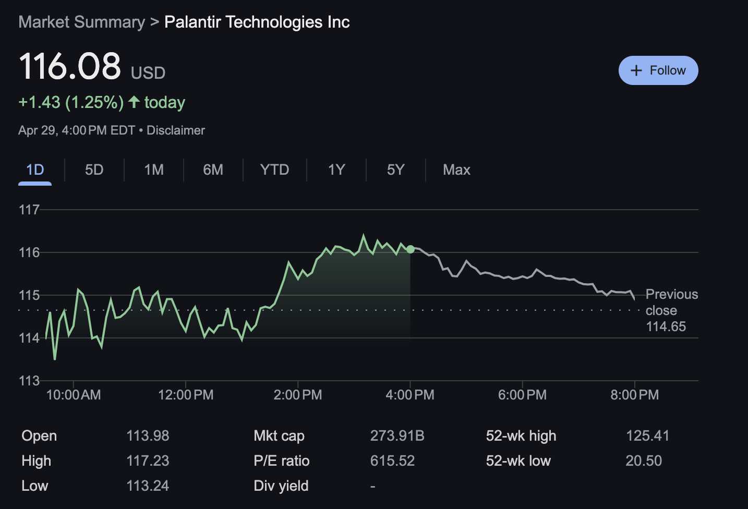Select the 1D time range tab
Image resolution: width=748 pixels, height=509 pixels.
point(35,170)
